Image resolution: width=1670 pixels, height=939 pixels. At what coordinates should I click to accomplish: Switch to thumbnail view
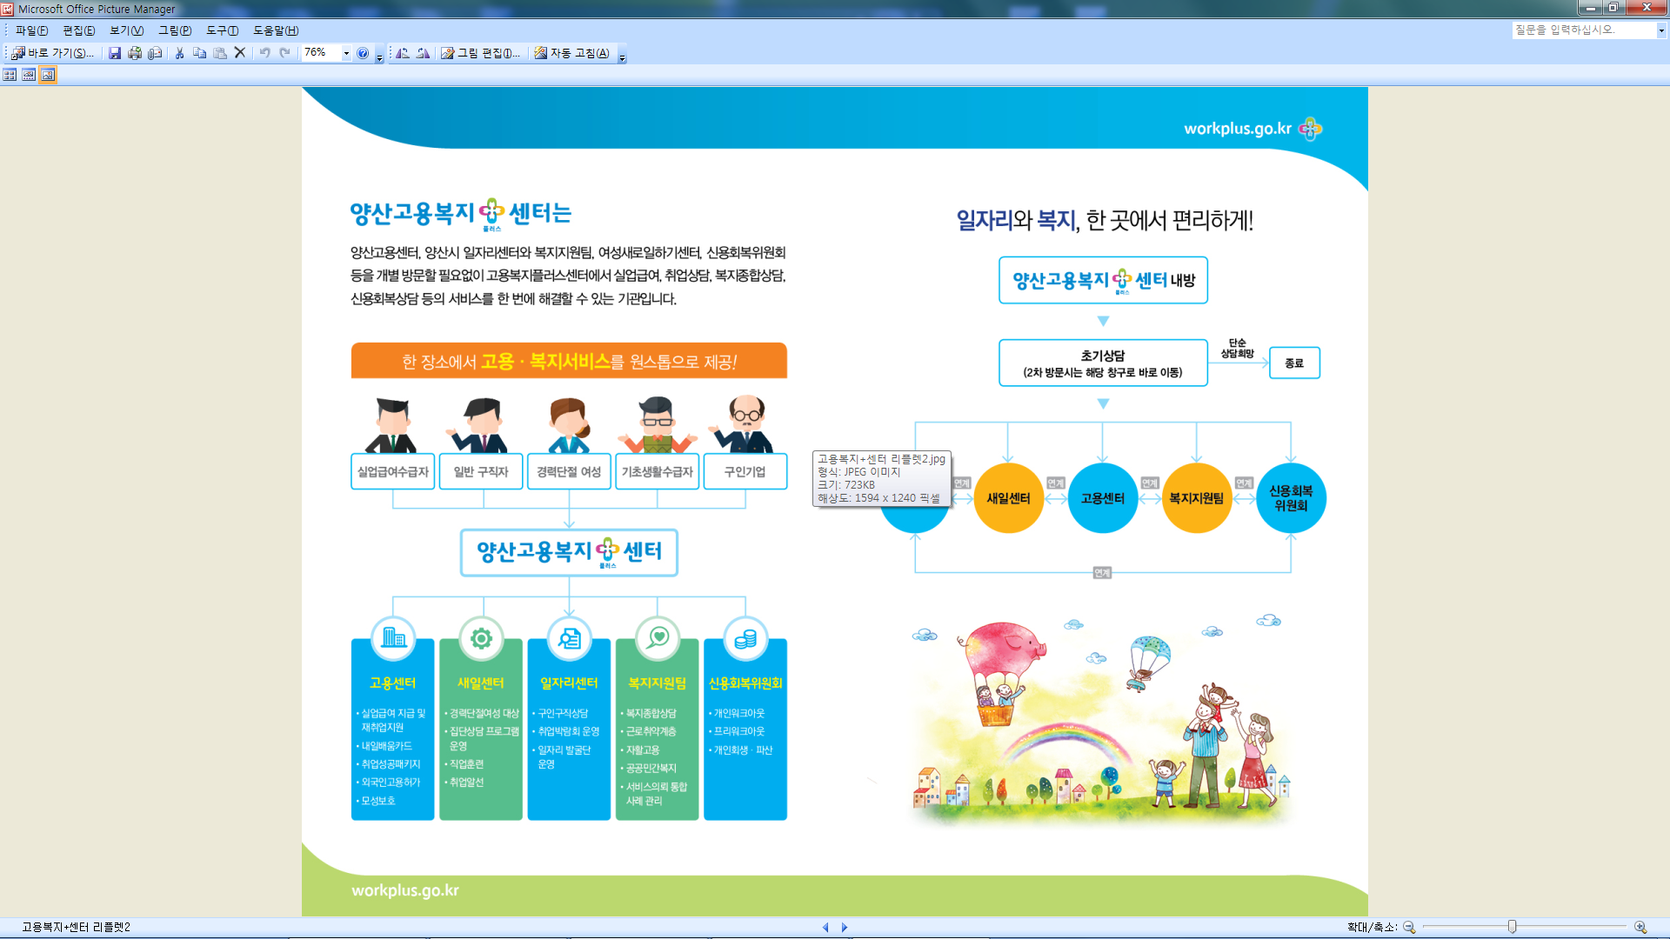(10, 75)
